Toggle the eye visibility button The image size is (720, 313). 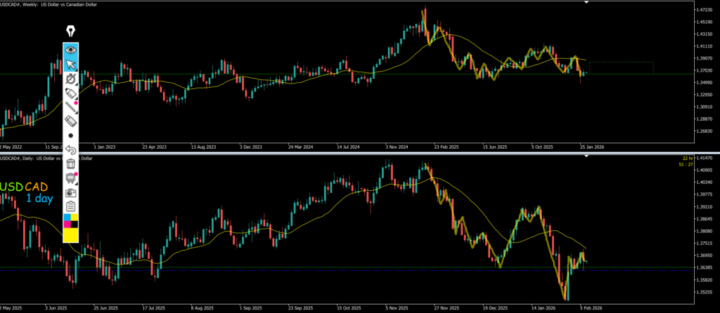71,50
